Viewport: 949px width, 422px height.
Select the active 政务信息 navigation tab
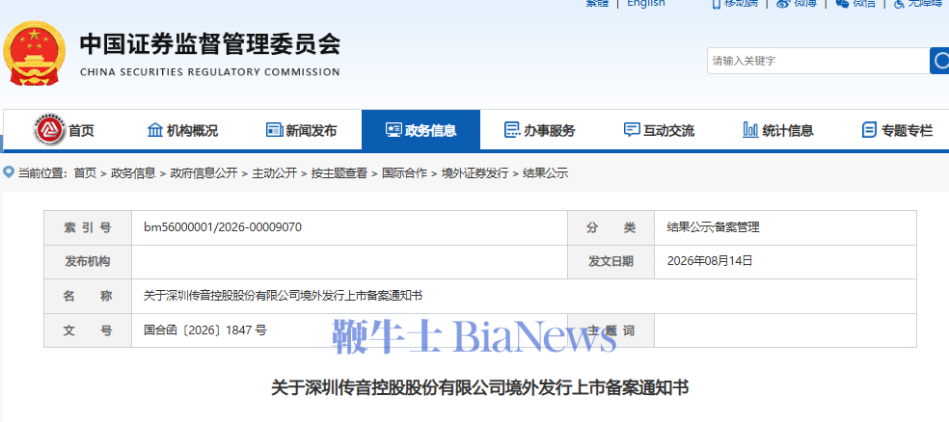coord(420,130)
